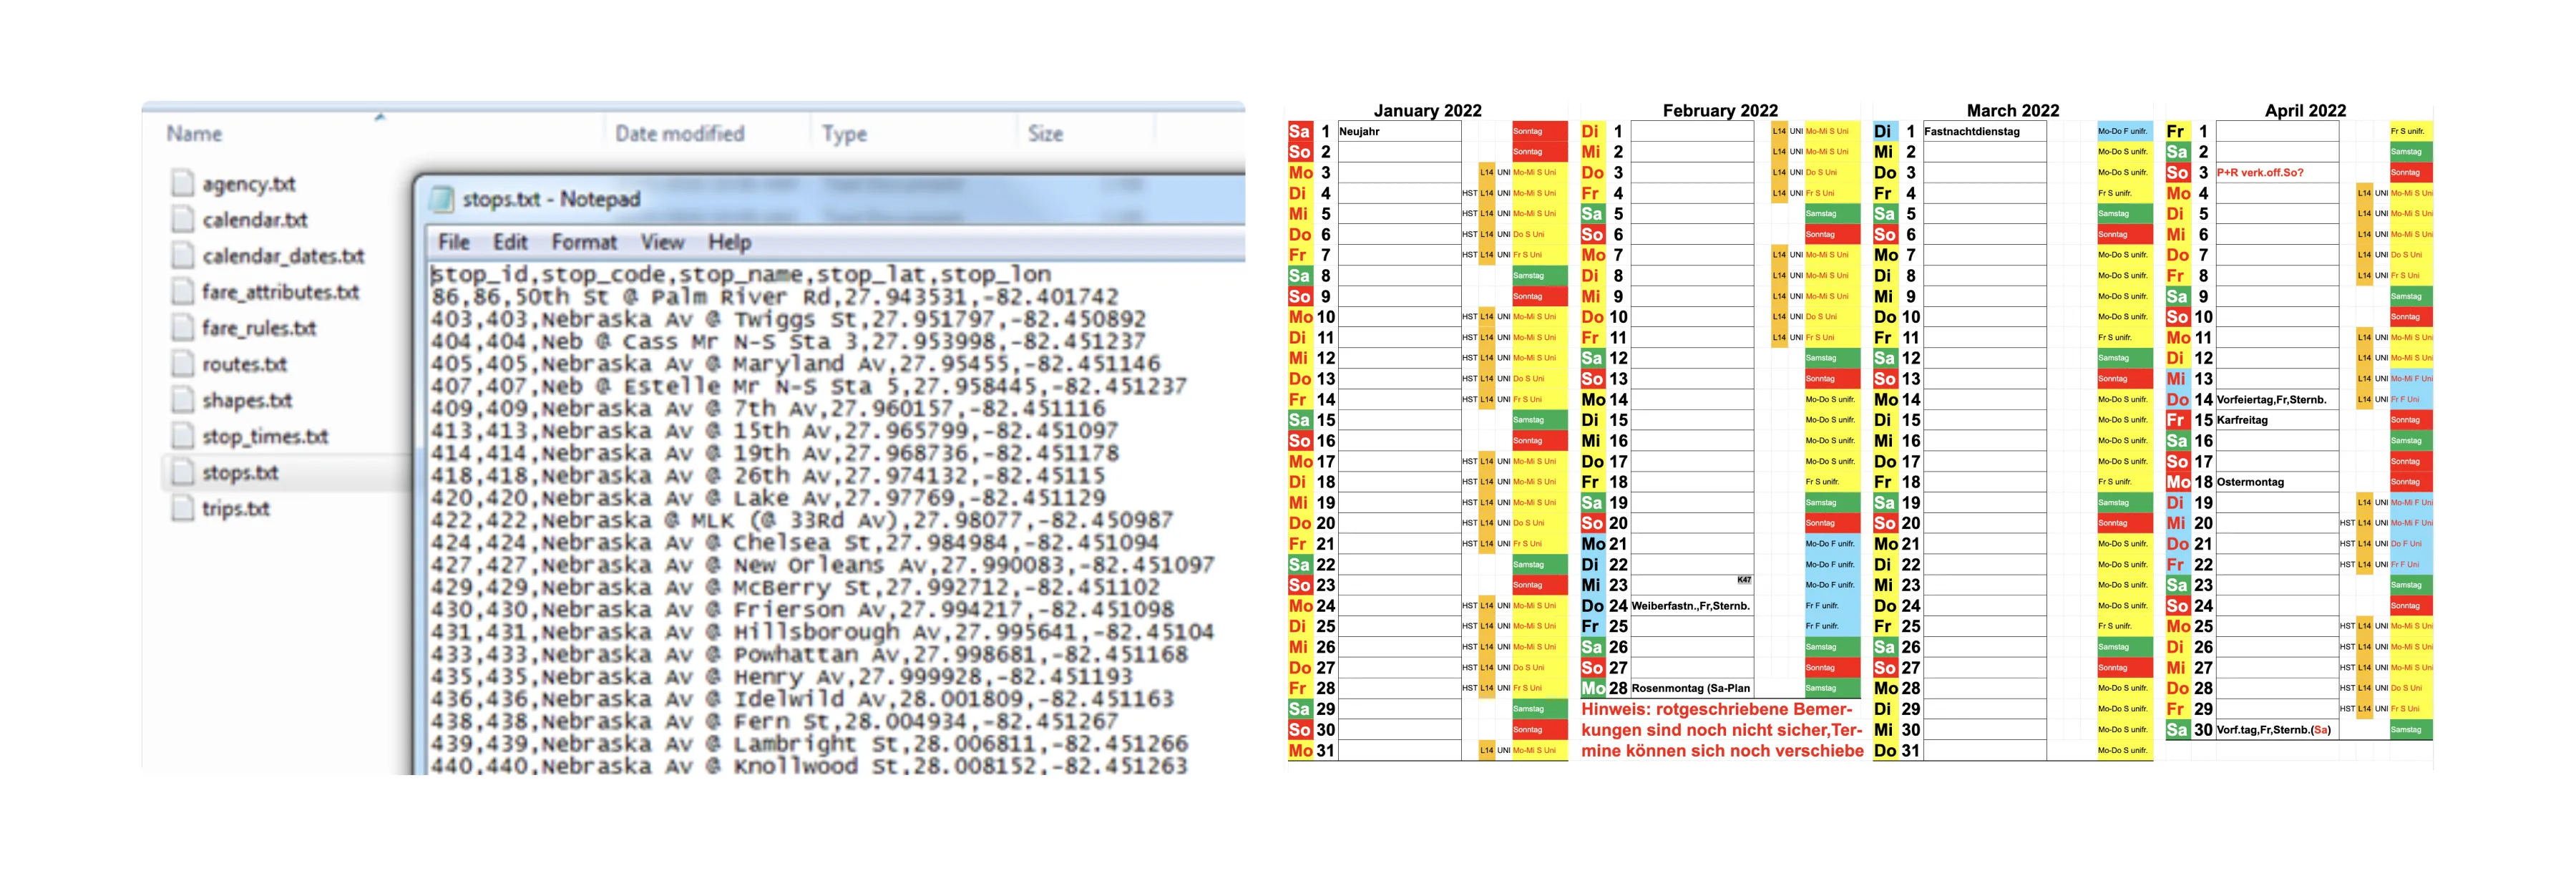Click the trips.txt file icon

point(182,508)
